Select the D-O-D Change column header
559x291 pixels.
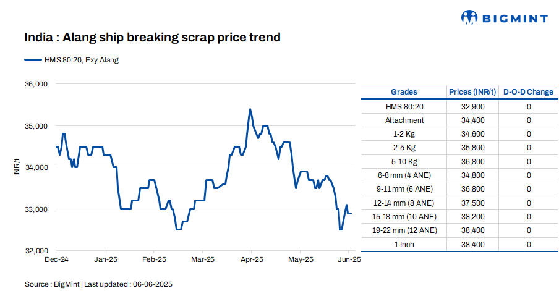[x=528, y=92]
